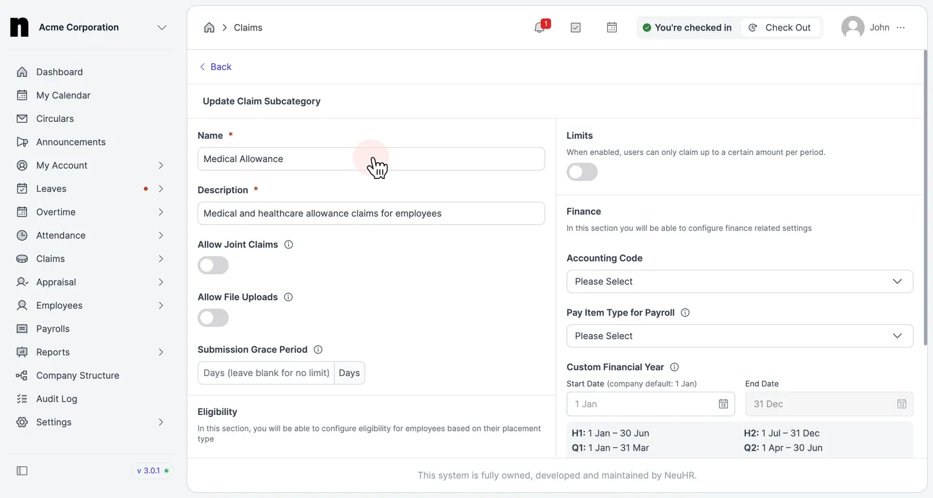Show info for Allow File Uploads
The width and height of the screenshot is (933, 498).
pyautogui.click(x=288, y=297)
